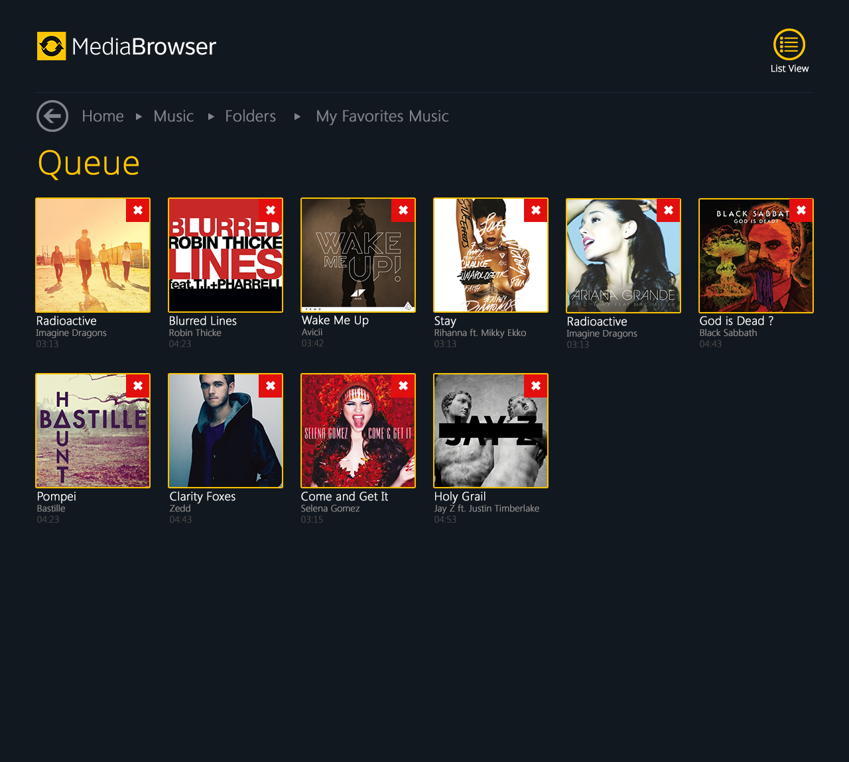Remove Radioactive with Ariana Grande cover from queue
Screen dimensions: 849x762
(669, 210)
